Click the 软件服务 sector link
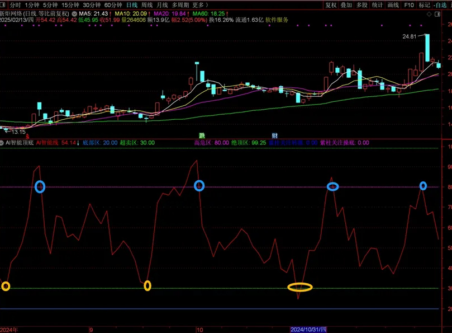The width and height of the screenshot is (452, 333). 277,20
